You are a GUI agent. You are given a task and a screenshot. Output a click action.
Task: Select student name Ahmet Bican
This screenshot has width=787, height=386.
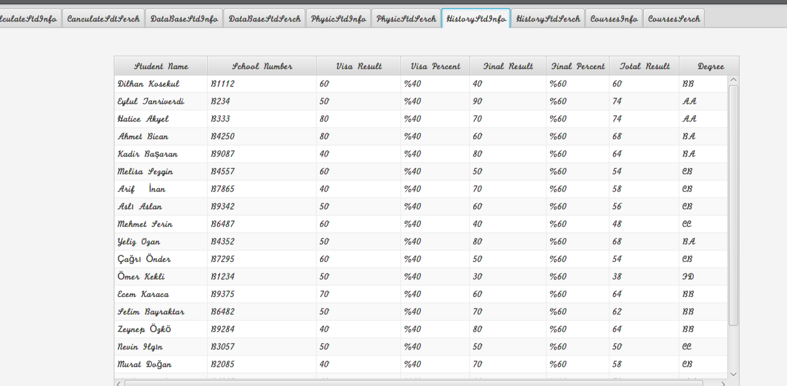click(143, 136)
